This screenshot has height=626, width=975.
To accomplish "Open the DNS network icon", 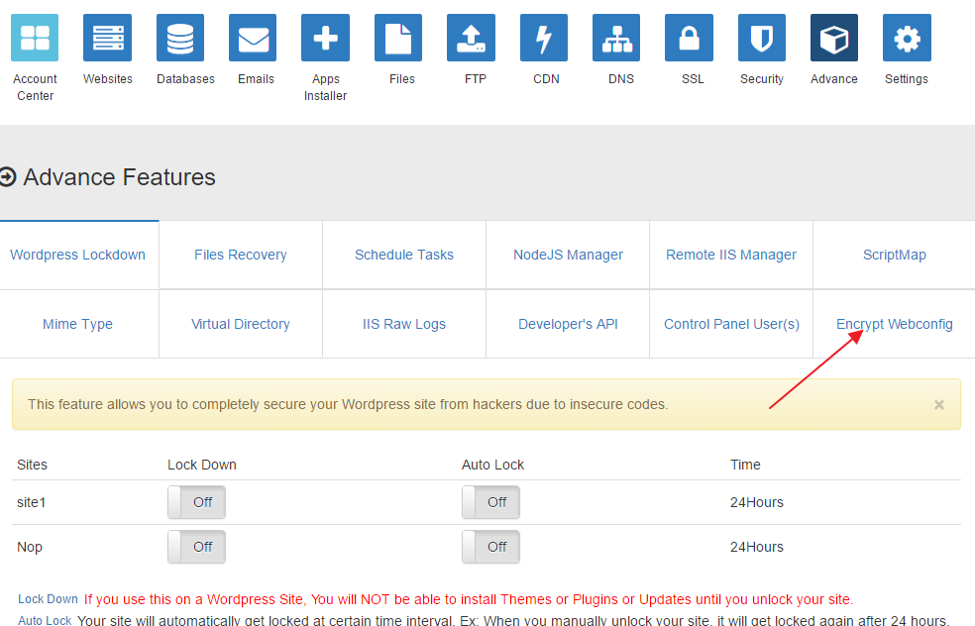I will point(616,38).
